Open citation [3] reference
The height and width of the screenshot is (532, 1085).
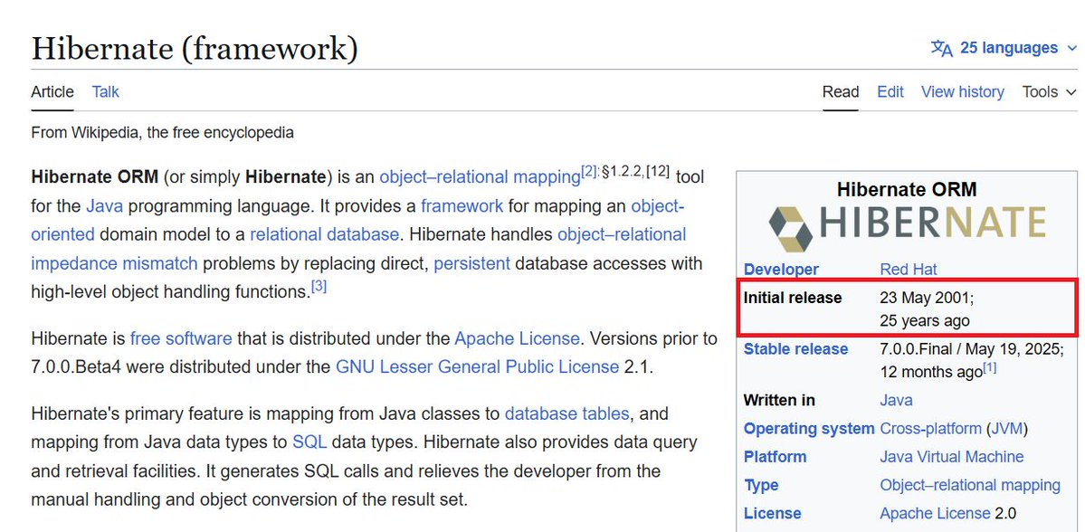point(319,286)
